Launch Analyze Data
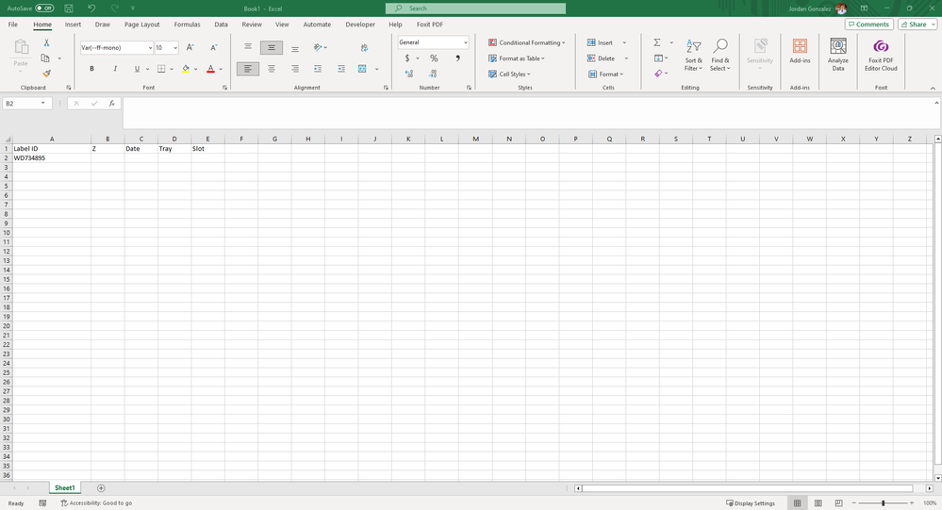Image resolution: width=942 pixels, height=510 pixels. 838,54
